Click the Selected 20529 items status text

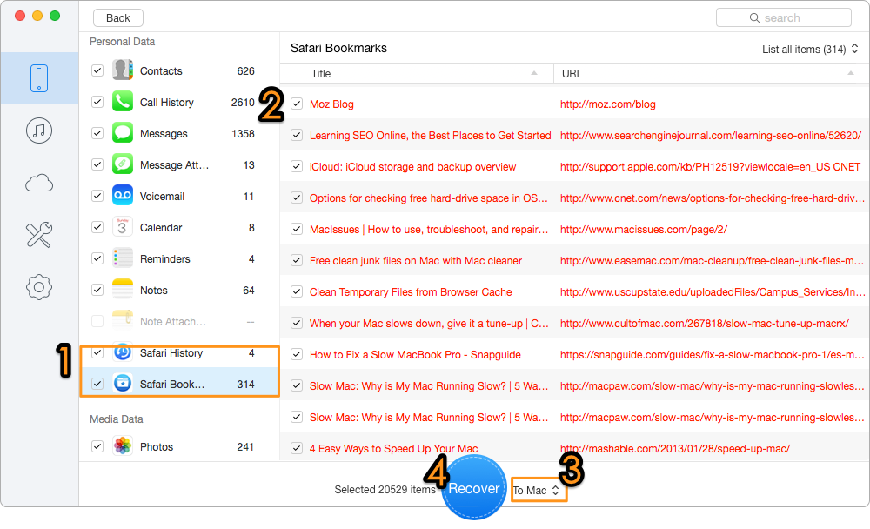point(385,490)
